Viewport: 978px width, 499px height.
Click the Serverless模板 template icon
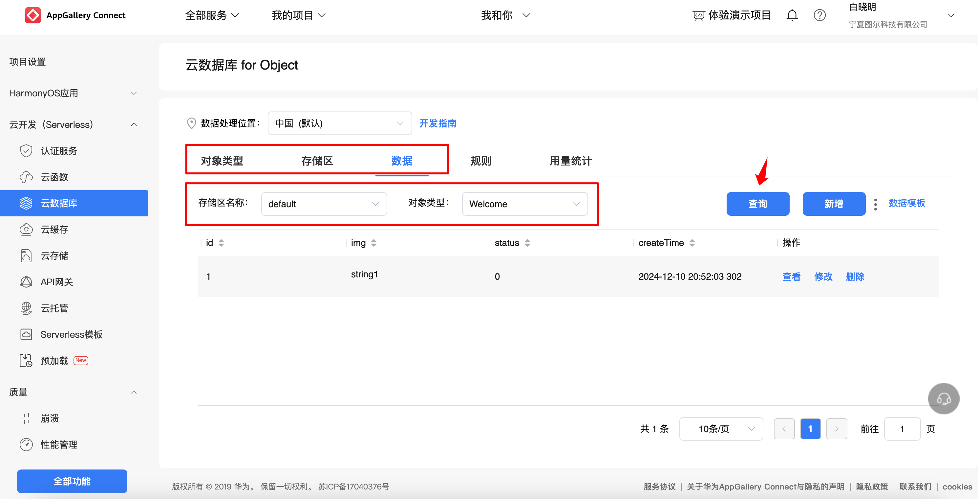pos(26,334)
